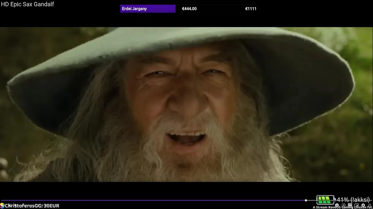The image size is (373, 209).
Task: Pause the video with the pause icon
Action: click(x=337, y=205)
